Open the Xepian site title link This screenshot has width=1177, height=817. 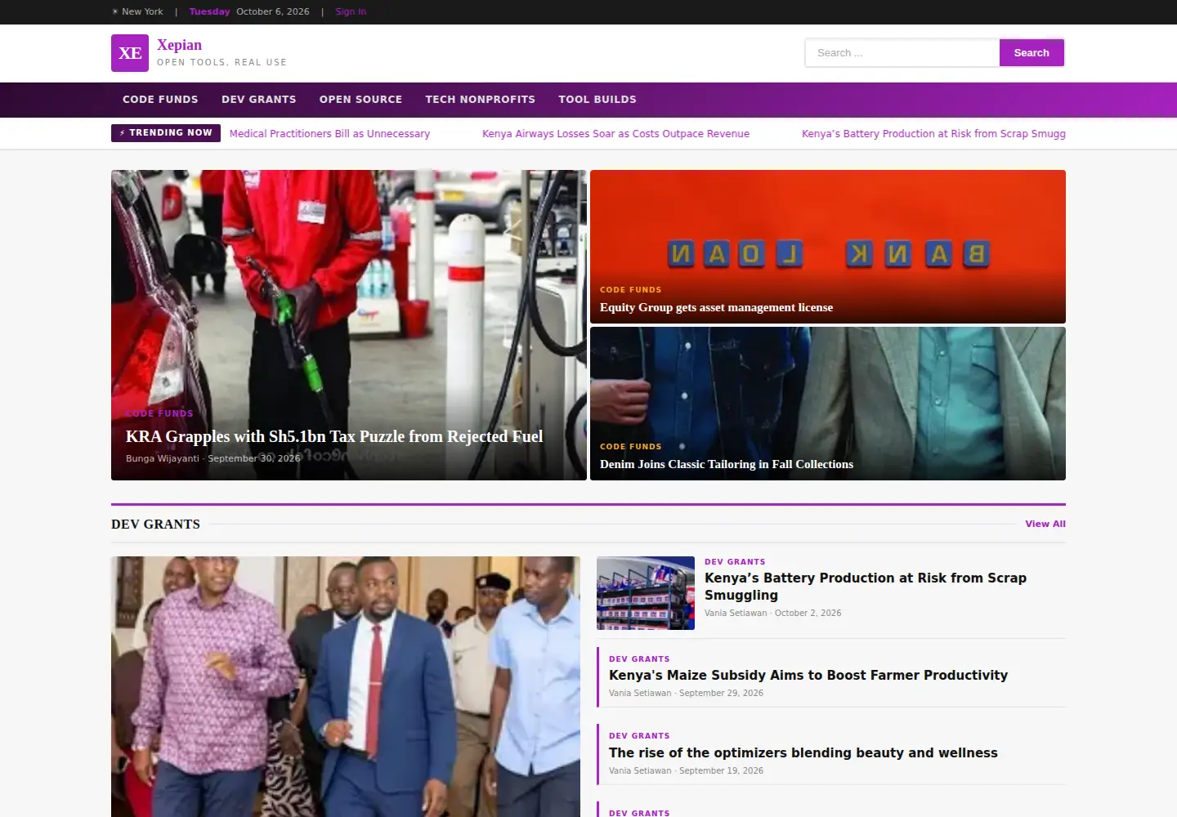[179, 45]
